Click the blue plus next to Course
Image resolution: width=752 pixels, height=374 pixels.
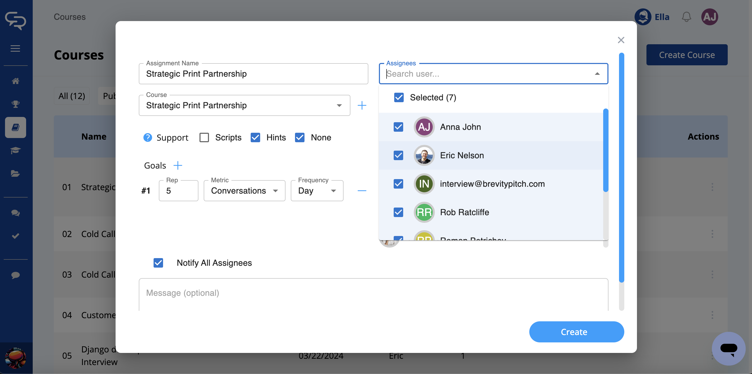[362, 105]
